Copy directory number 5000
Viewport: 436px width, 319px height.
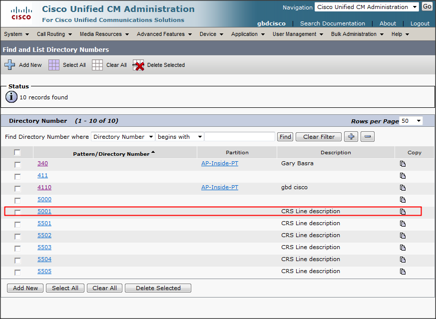403,200
